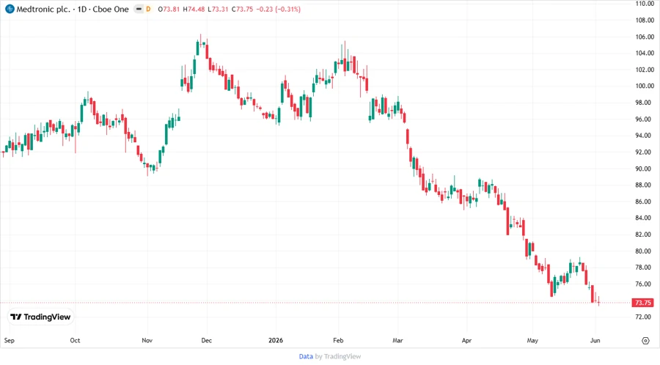Click the open value O73.81
The height and width of the screenshot is (365, 660).
(x=169, y=9)
